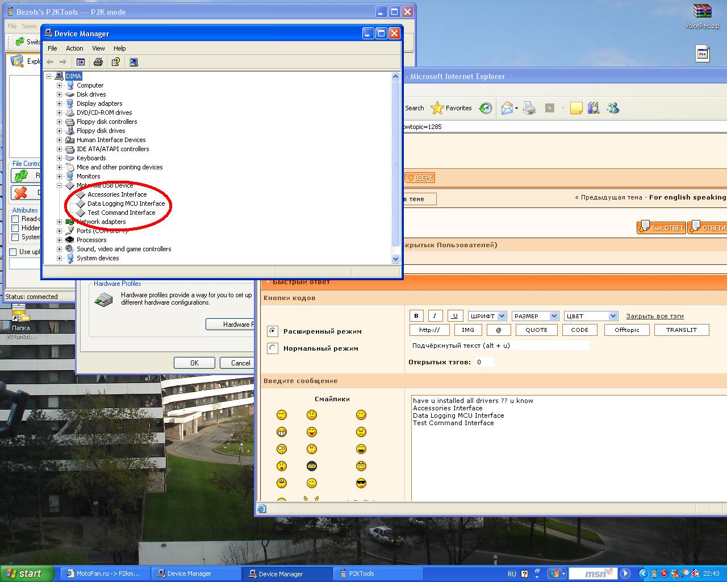This screenshot has width=727, height=582.
Task: Click the Research books icon in Internet Explorer
Action: [x=594, y=108]
